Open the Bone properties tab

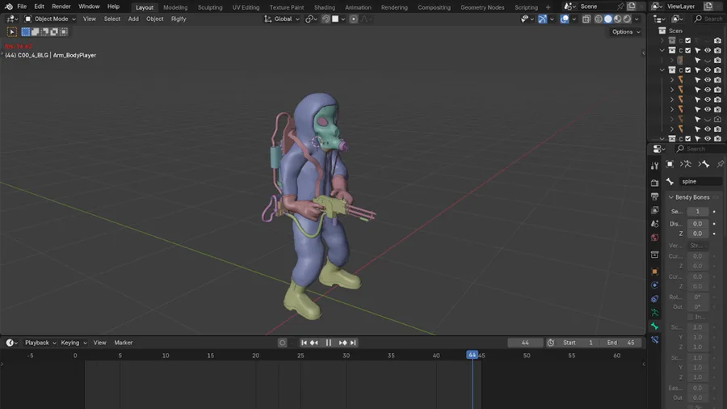tap(654, 326)
